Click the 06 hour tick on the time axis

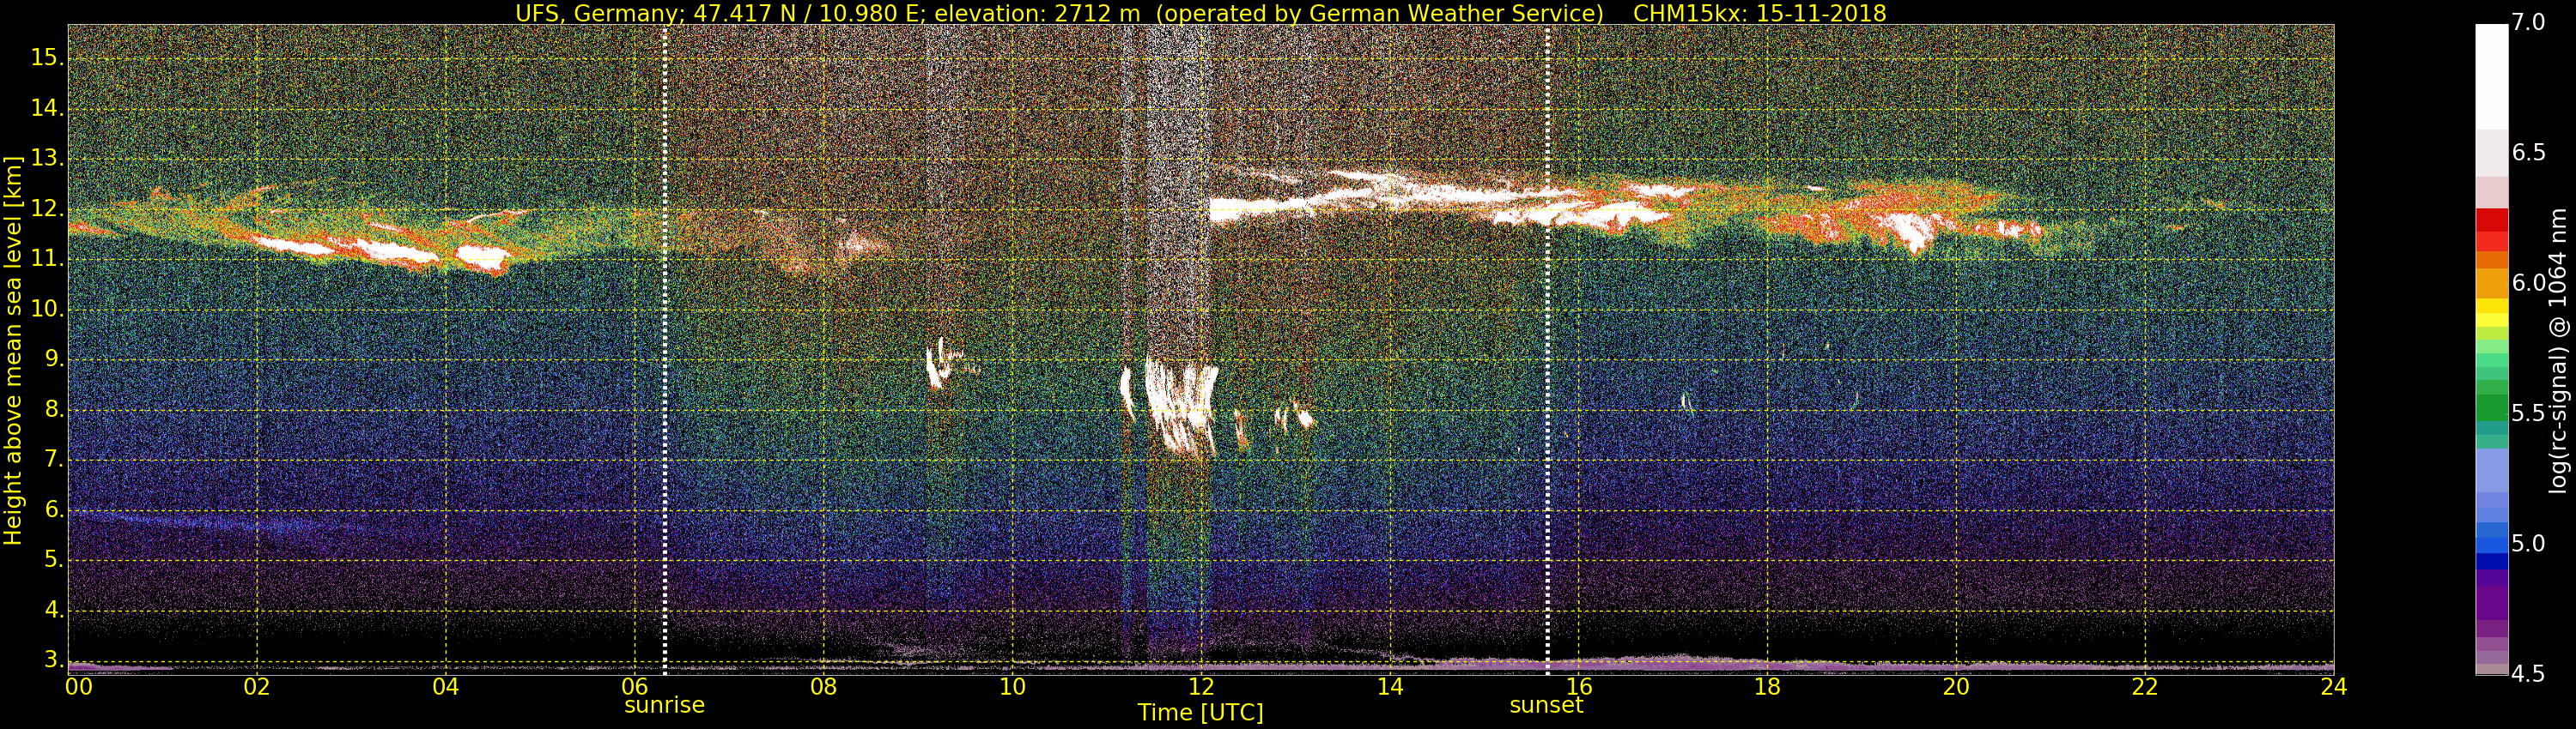(x=634, y=687)
